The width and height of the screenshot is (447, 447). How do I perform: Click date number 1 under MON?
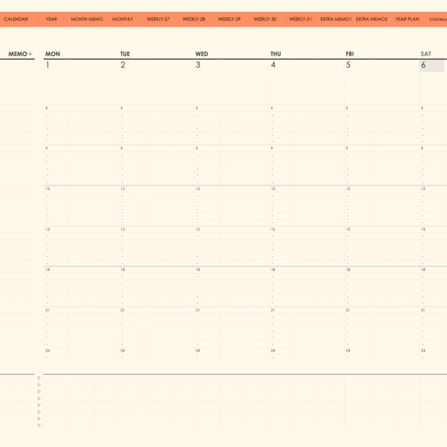click(x=48, y=65)
